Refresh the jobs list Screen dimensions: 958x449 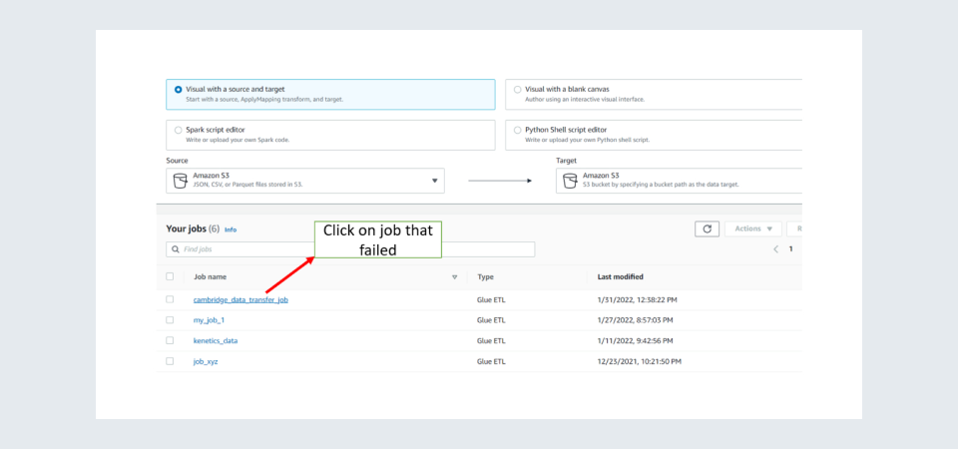[x=707, y=229]
